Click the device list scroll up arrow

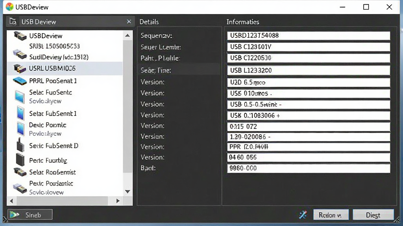pyautogui.click(x=128, y=35)
